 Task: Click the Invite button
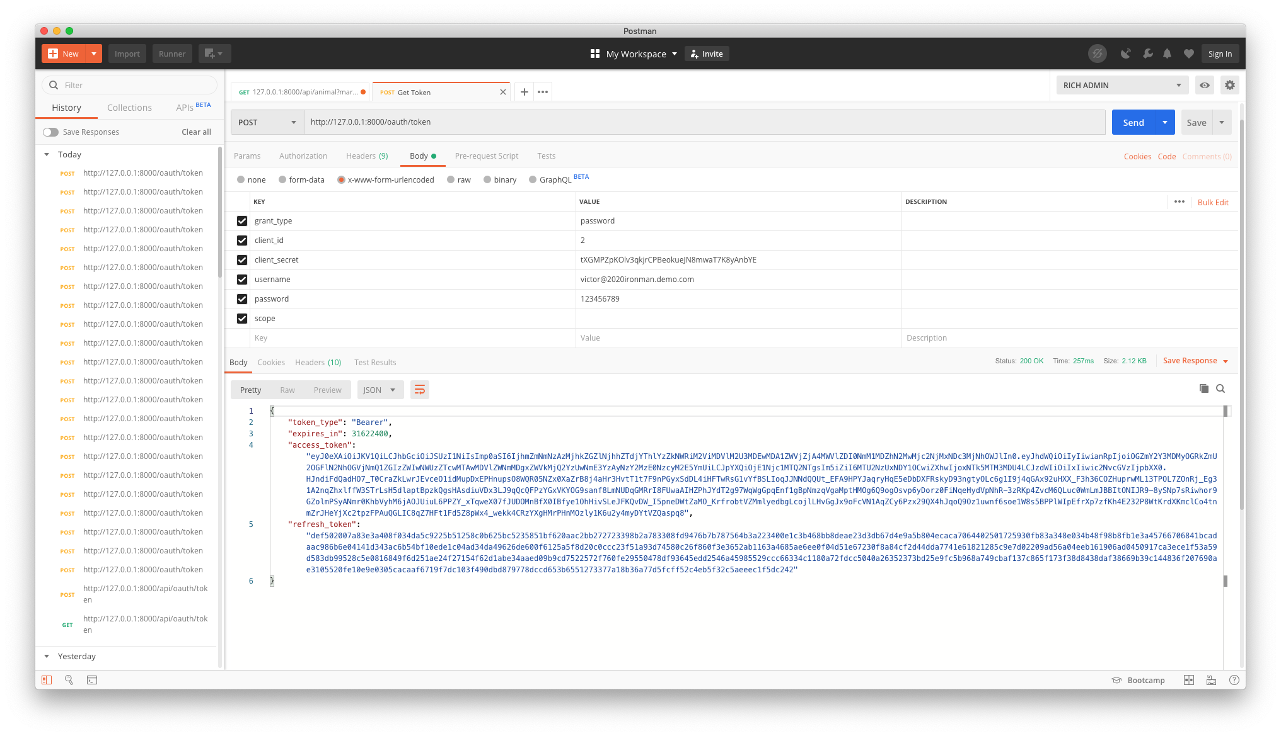point(707,54)
